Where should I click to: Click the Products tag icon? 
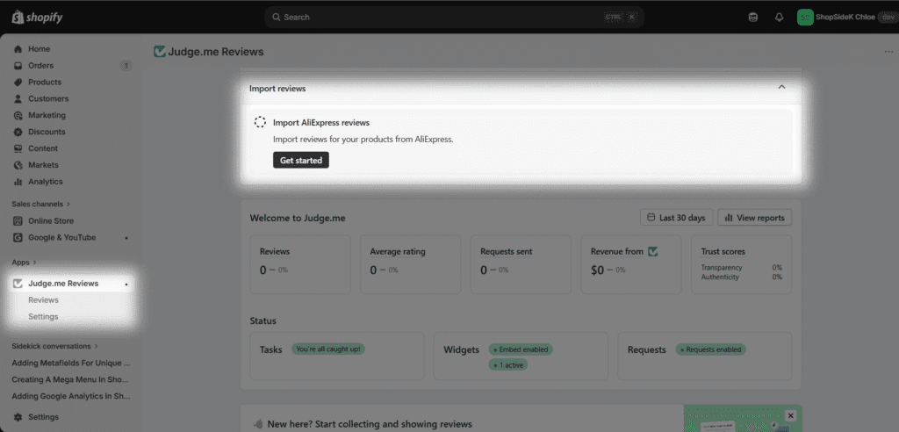pyautogui.click(x=18, y=83)
